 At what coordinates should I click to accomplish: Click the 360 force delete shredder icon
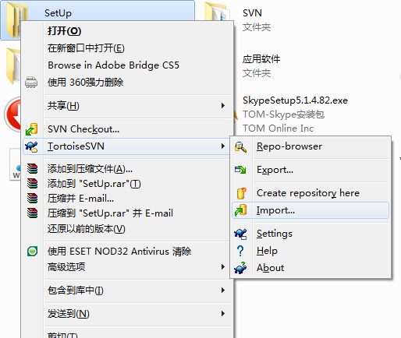[31, 83]
